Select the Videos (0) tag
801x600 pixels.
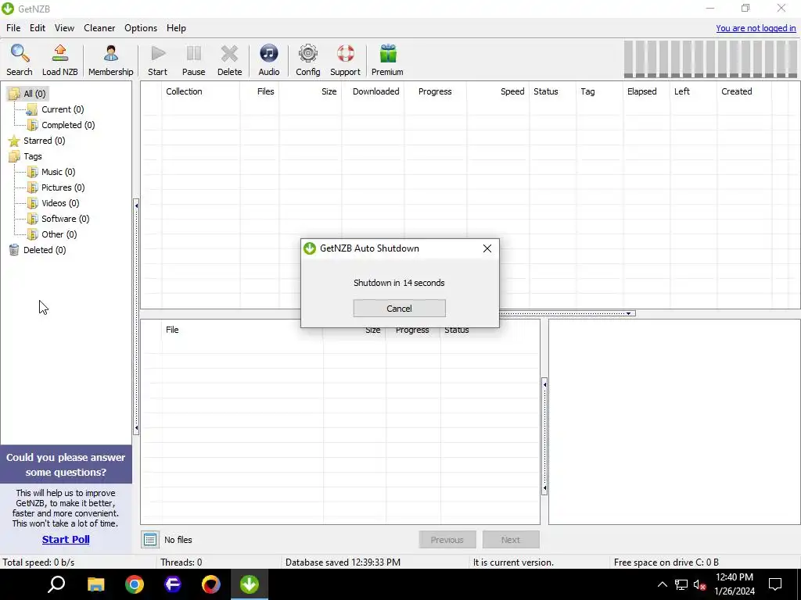[60, 203]
